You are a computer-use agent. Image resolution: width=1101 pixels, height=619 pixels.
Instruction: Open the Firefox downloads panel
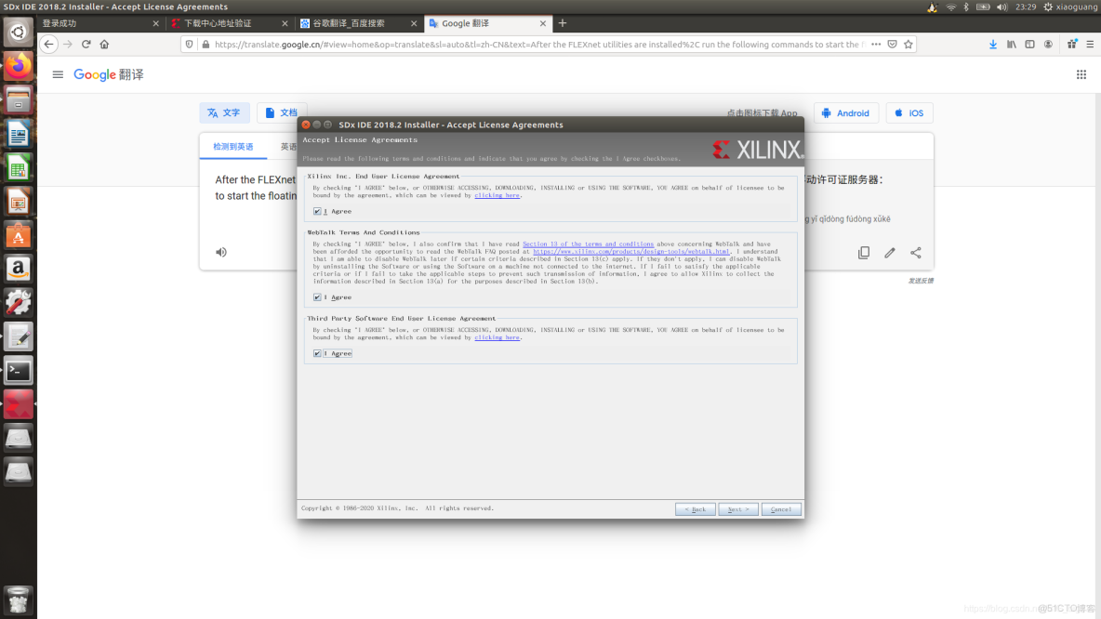993,45
